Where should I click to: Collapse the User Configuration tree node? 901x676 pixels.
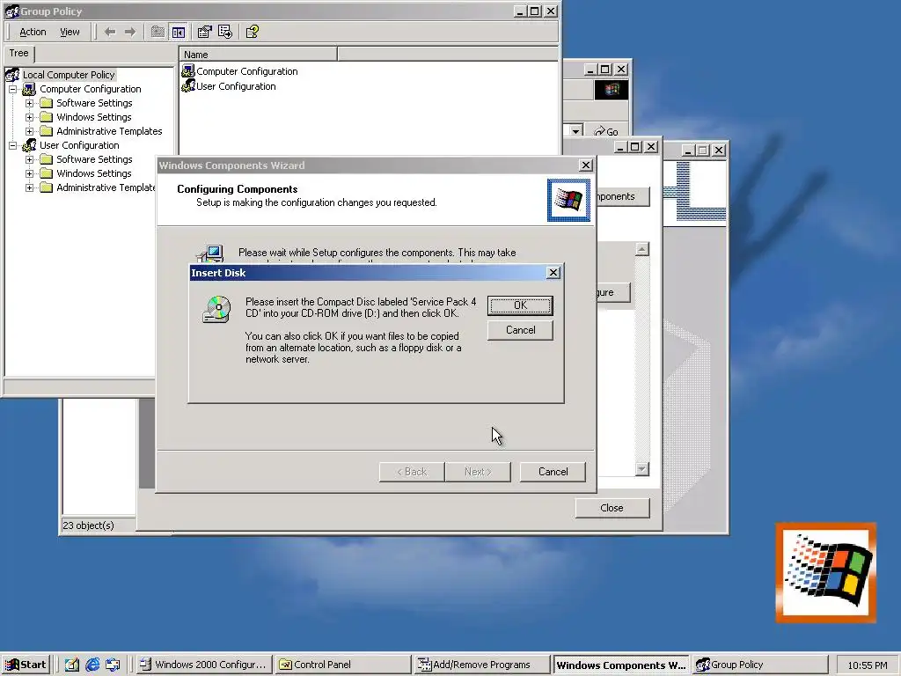tap(12, 145)
